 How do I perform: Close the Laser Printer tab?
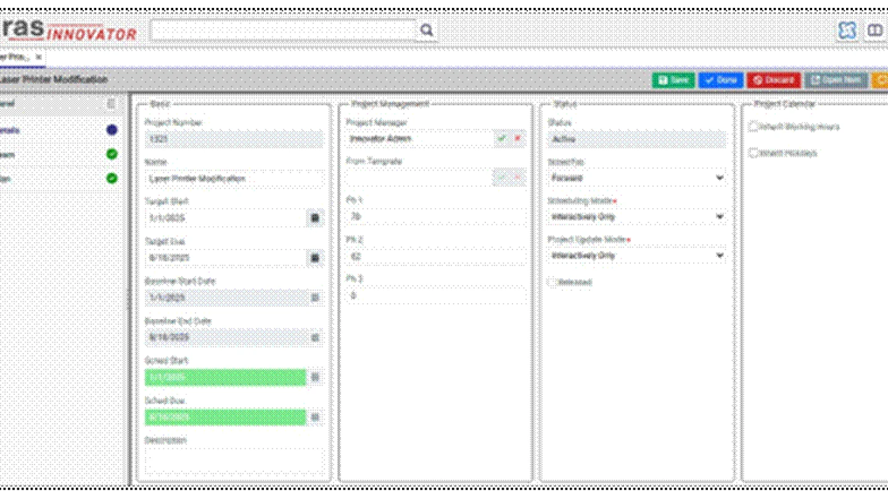38,57
